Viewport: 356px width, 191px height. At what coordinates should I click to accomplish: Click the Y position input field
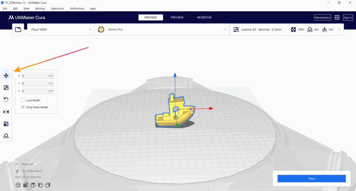coord(38,83)
